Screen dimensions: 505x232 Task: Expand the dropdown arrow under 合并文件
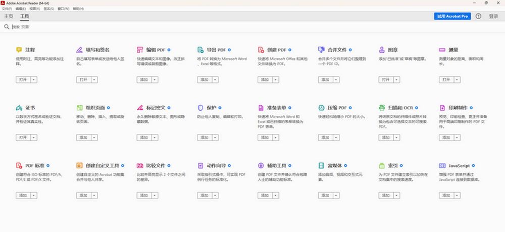pyautogui.click(x=336, y=79)
